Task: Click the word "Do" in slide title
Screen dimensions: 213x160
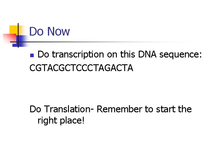Action: [x=36, y=31]
